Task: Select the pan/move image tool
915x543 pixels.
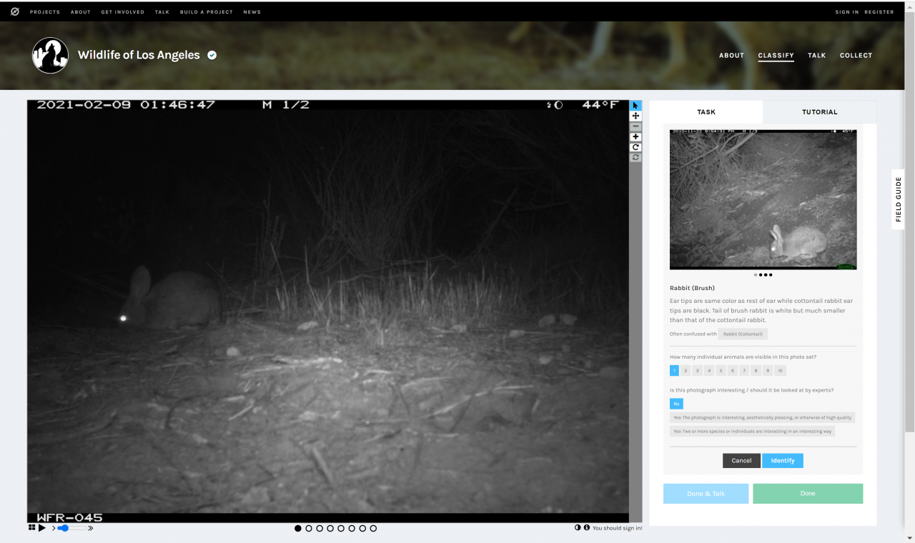Action: click(635, 116)
